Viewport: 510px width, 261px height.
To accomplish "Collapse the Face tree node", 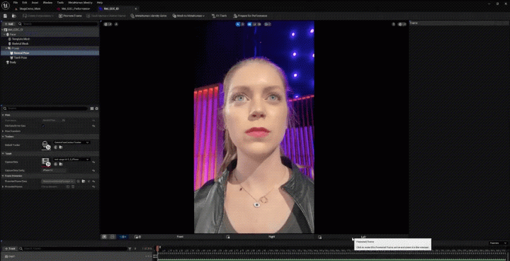I will click(4, 34).
